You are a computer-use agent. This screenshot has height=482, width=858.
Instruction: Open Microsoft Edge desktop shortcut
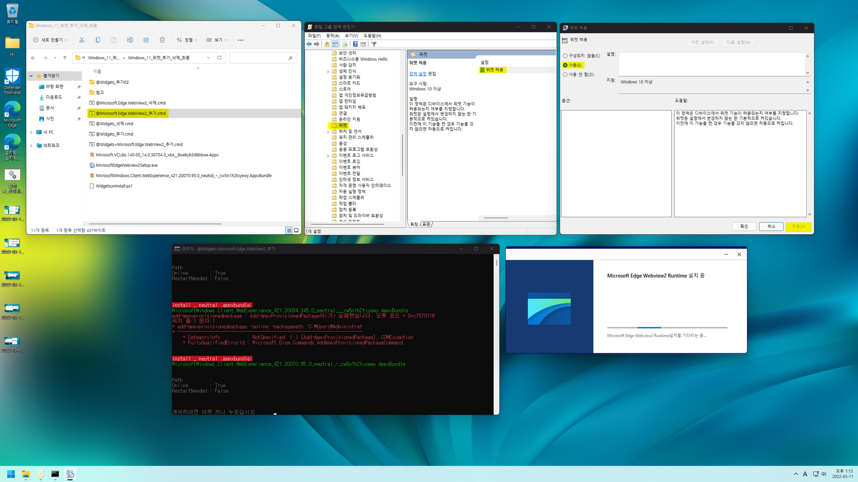click(12, 114)
